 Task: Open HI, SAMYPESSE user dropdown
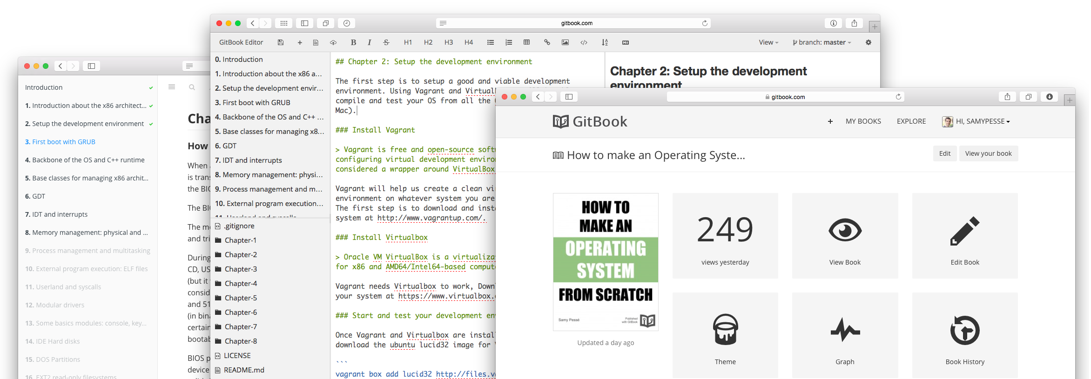coord(976,121)
